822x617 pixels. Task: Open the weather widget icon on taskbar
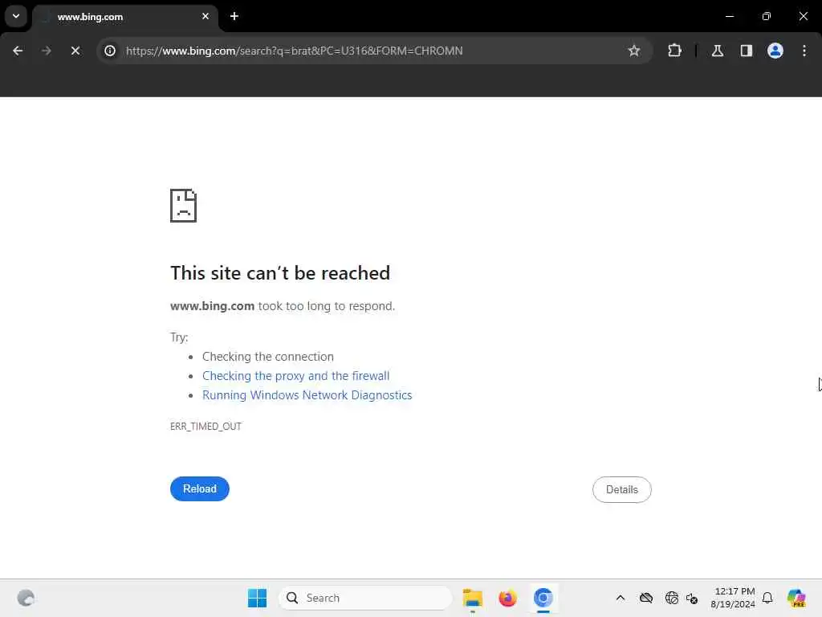pyautogui.click(x=26, y=598)
